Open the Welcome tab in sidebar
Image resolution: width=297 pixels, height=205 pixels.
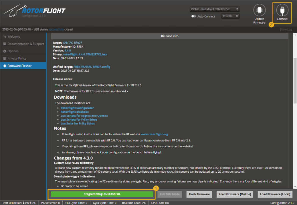click(14, 37)
